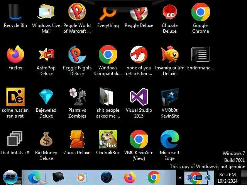247x185 pixels.
Task: Click the dark globe icon on taskbar
Action: coord(107,177)
